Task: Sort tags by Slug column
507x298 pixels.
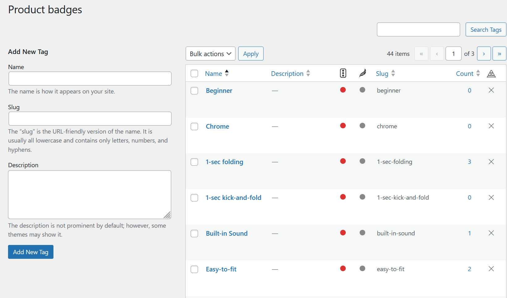Action: (x=385, y=73)
